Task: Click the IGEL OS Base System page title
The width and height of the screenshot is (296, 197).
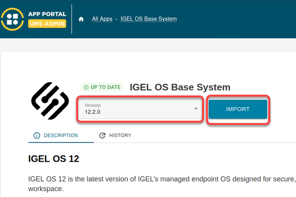Action: pos(180,87)
